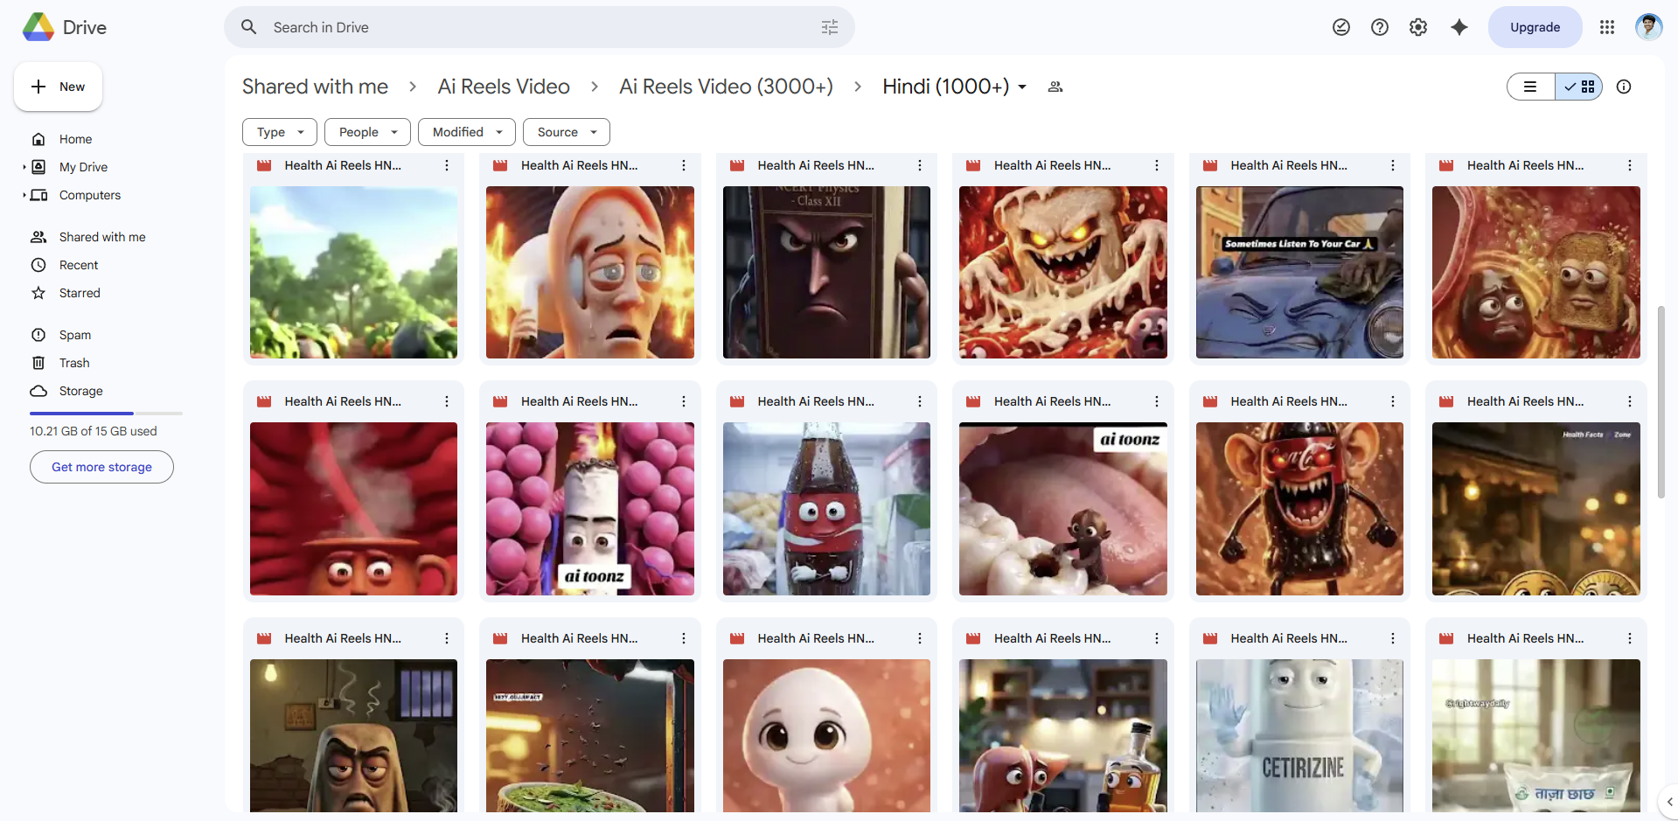Viewport: 1678px width, 821px height.
Task: Click the Gemini sparkle icon
Action: pos(1459,27)
